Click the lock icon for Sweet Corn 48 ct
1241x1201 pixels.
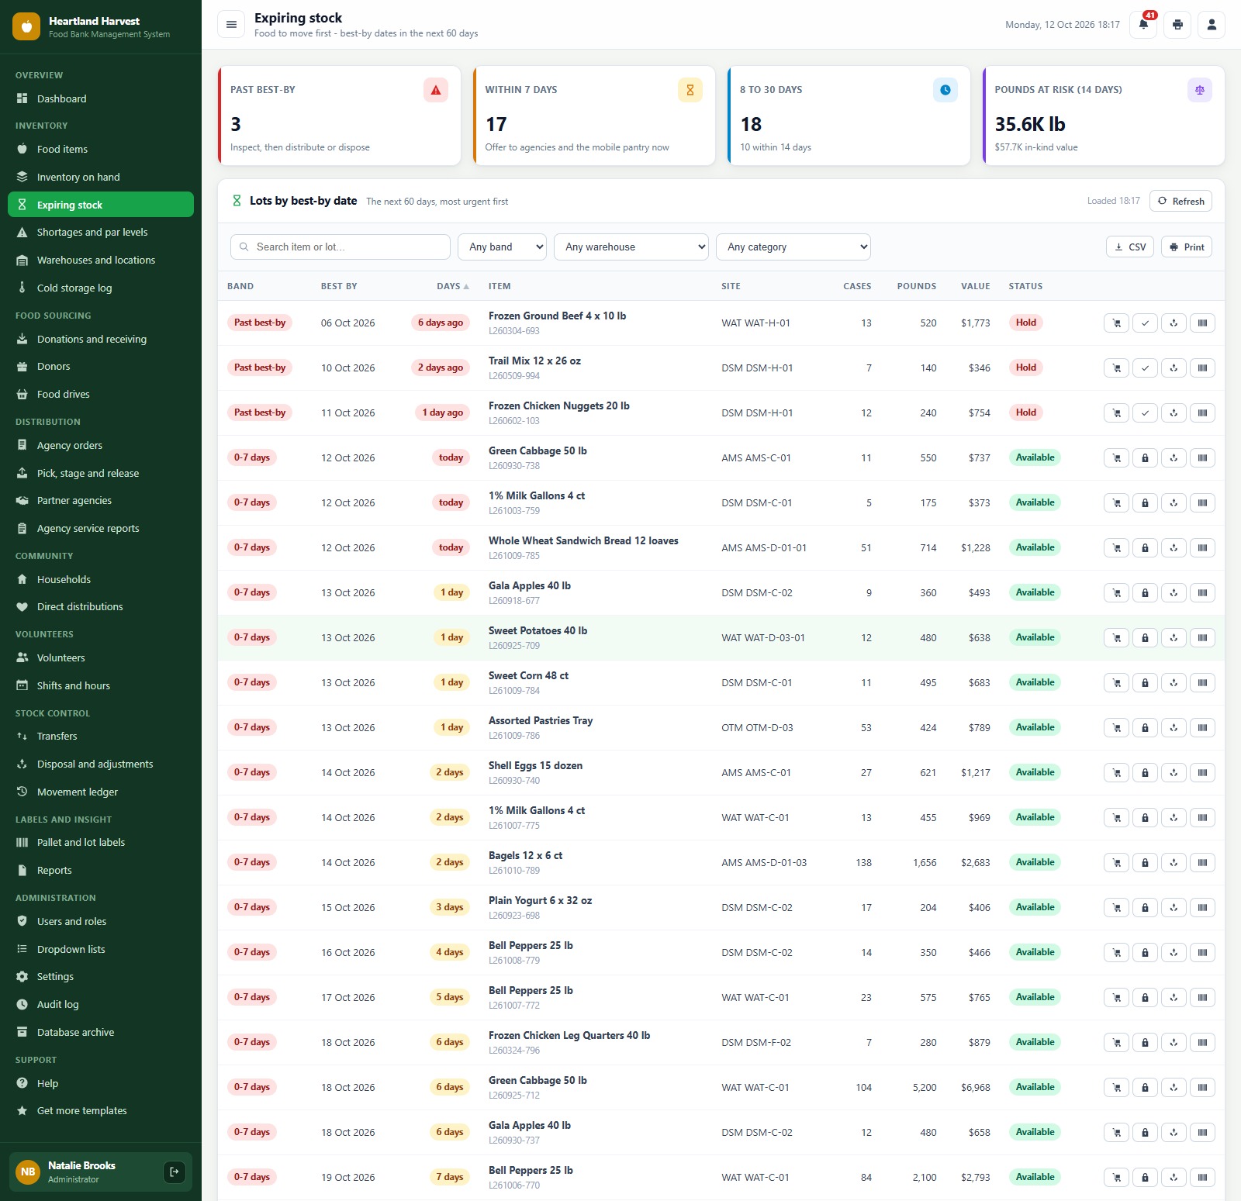click(x=1145, y=683)
